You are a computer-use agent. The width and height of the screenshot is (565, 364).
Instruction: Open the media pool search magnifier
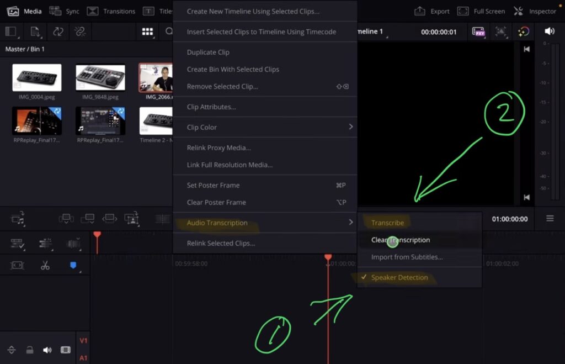coord(168,31)
